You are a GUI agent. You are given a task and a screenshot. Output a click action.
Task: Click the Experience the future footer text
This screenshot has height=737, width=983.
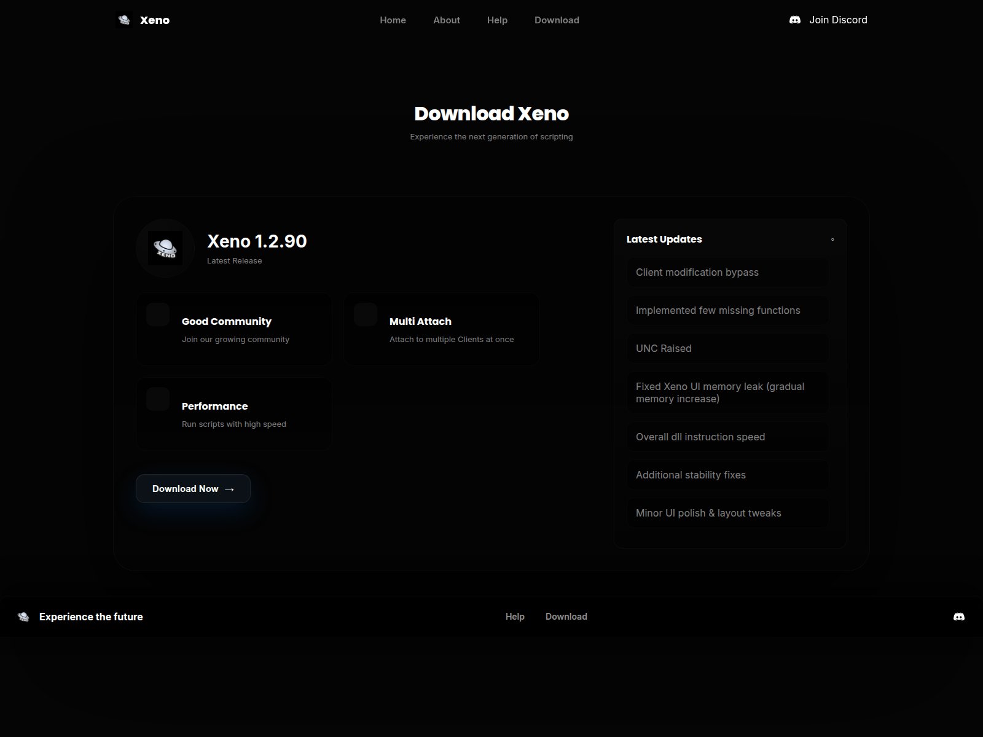click(91, 617)
